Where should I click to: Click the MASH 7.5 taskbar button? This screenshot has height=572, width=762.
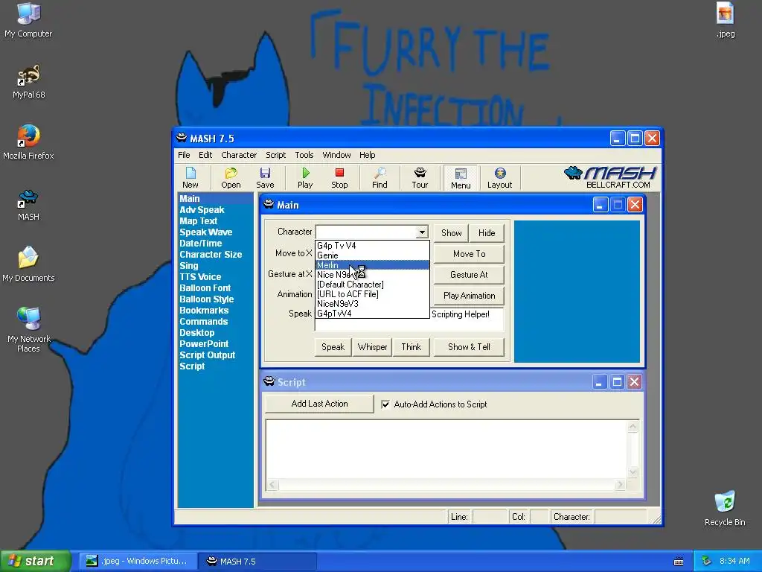258,562
